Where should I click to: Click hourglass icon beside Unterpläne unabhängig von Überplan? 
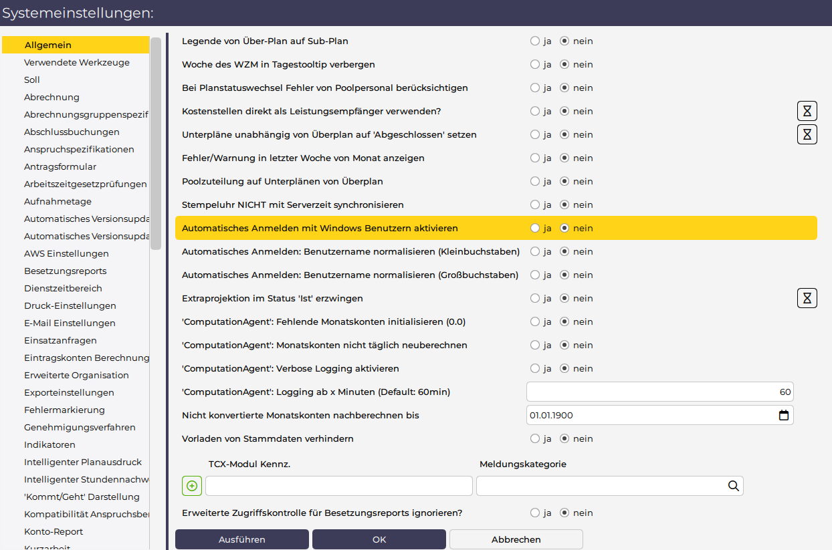tap(807, 134)
